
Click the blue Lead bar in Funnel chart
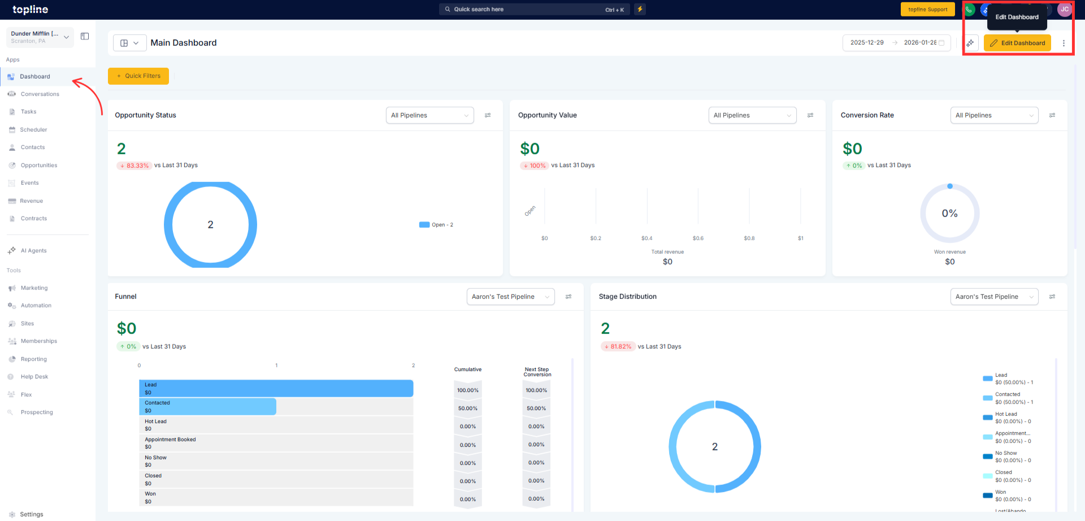tap(276, 388)
